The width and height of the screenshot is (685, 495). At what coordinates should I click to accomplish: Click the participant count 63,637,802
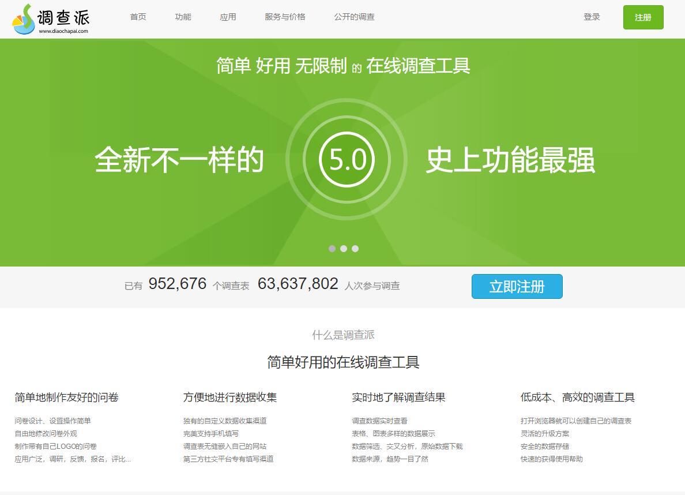[x=298, y=284]
